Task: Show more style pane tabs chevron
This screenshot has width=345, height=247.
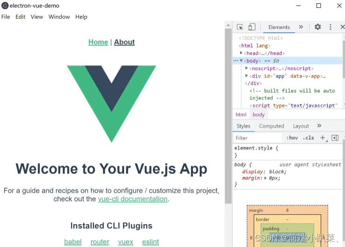Action: 319,126
